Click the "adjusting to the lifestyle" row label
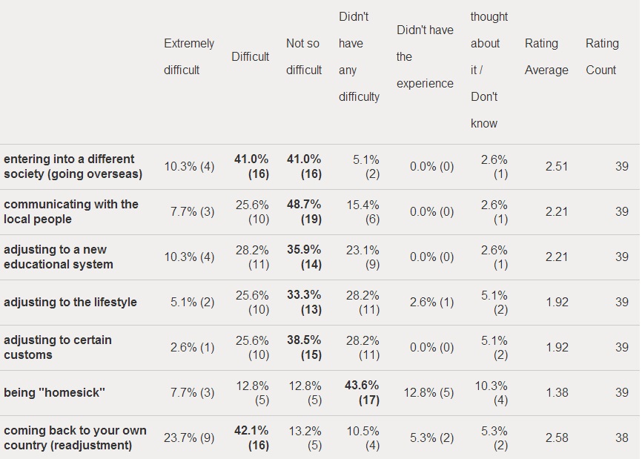Screen dimensions: 642x459 [70, 303]
